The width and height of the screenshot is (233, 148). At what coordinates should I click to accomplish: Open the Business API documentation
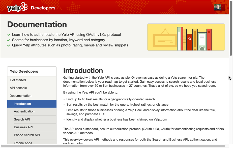(x=23, y=127)
